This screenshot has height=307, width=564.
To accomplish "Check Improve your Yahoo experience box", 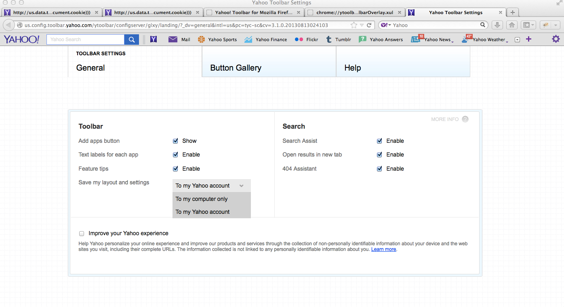I will (82, 233).
